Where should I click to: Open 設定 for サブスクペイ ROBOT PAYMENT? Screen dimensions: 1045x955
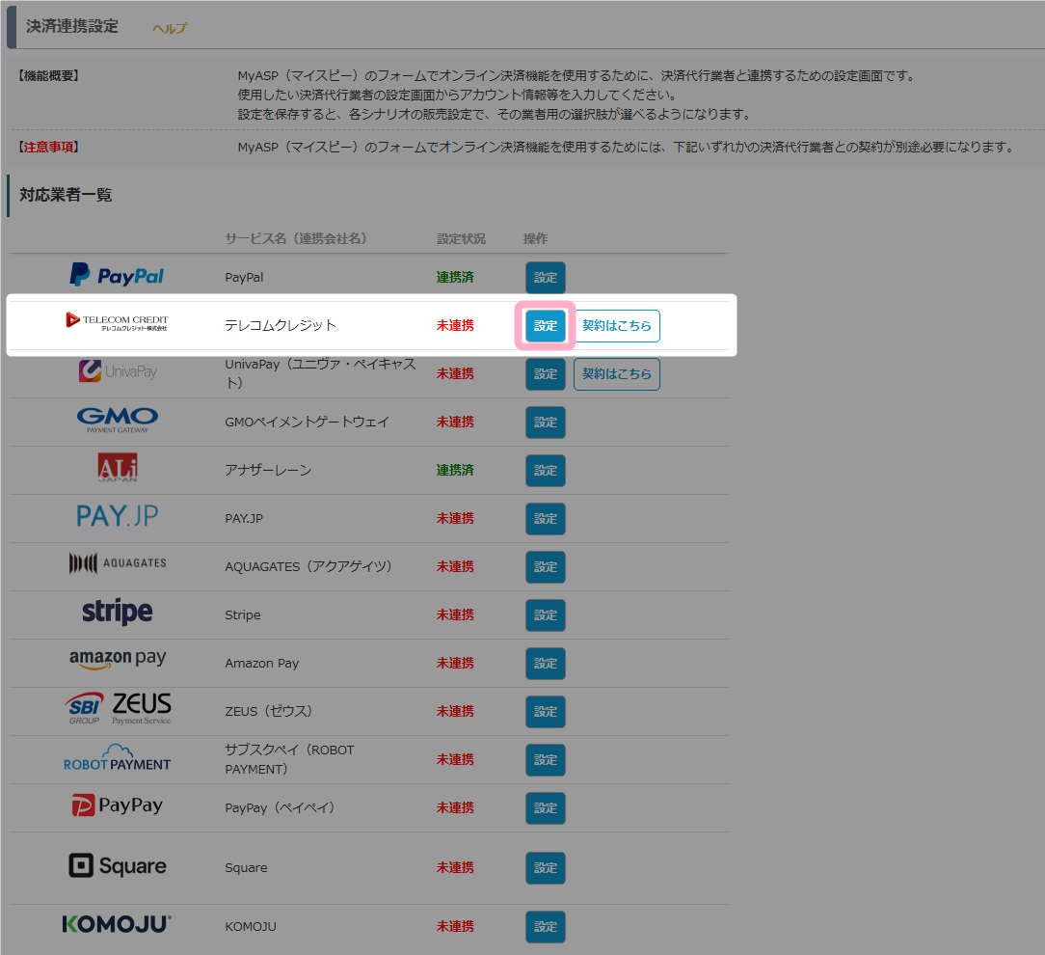546,760
